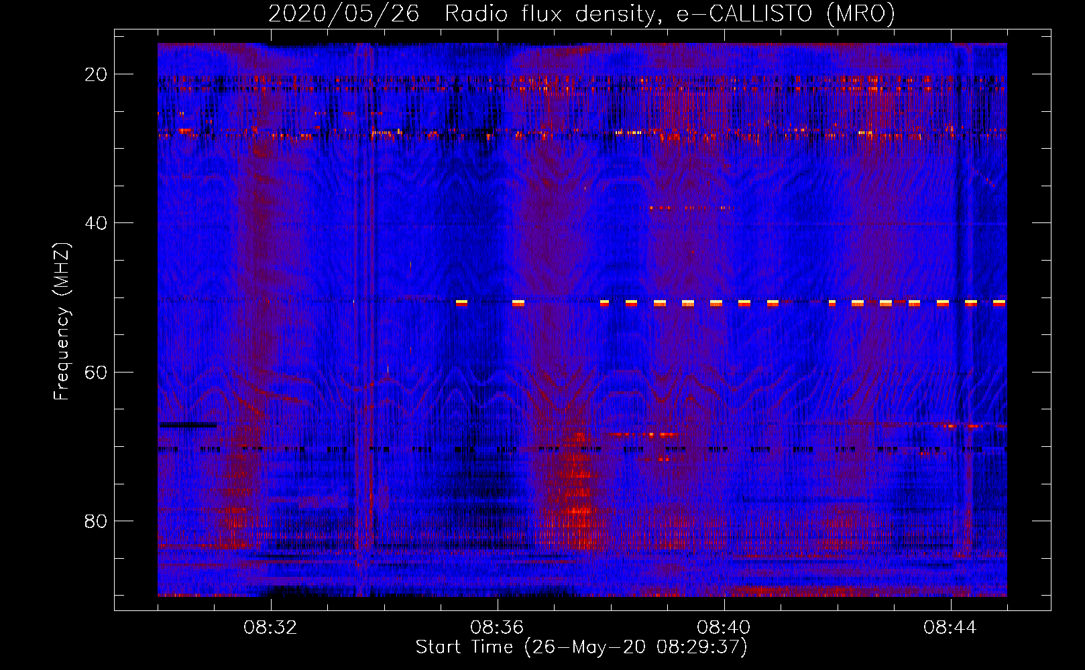Click the '20' frequency tick label
Viewport: 1085px width, 670px height.
pos(96,74)
